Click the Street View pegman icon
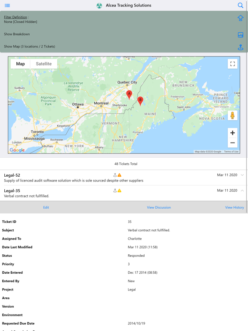Image resolution: width=248 pixels, height=331 pixels. click(232, 116)
